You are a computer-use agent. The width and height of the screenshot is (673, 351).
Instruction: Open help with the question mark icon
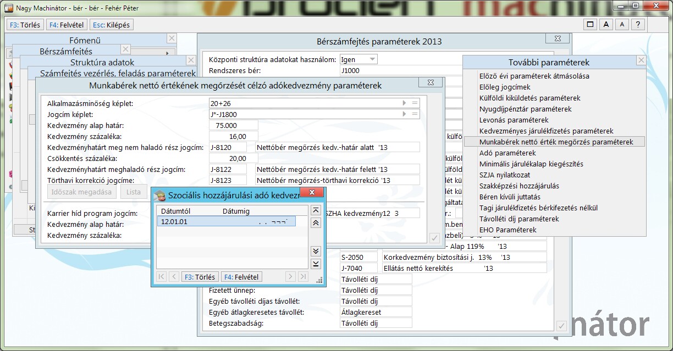[638, 25]
